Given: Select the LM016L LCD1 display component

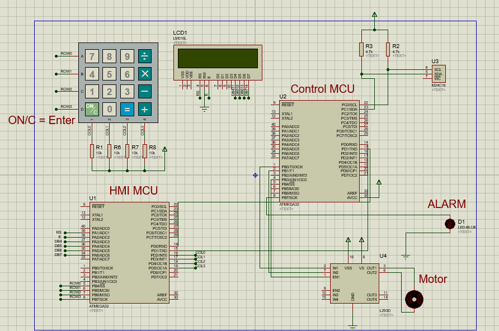Looking at the screenshot, I should point(217,61).
